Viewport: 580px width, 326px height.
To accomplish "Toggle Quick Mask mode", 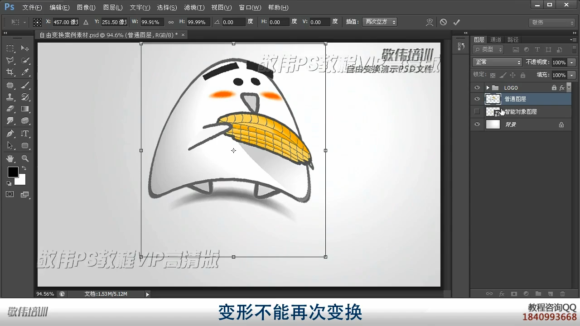I will [x=10, y=194].
